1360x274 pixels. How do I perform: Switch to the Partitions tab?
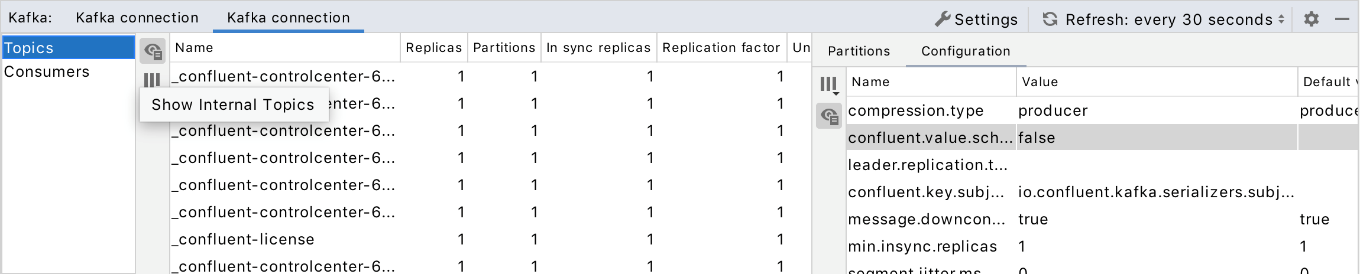859,51
